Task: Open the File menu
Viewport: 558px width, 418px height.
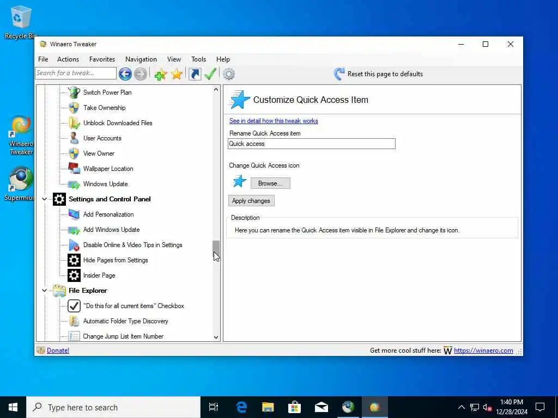Action: point(43,59)
